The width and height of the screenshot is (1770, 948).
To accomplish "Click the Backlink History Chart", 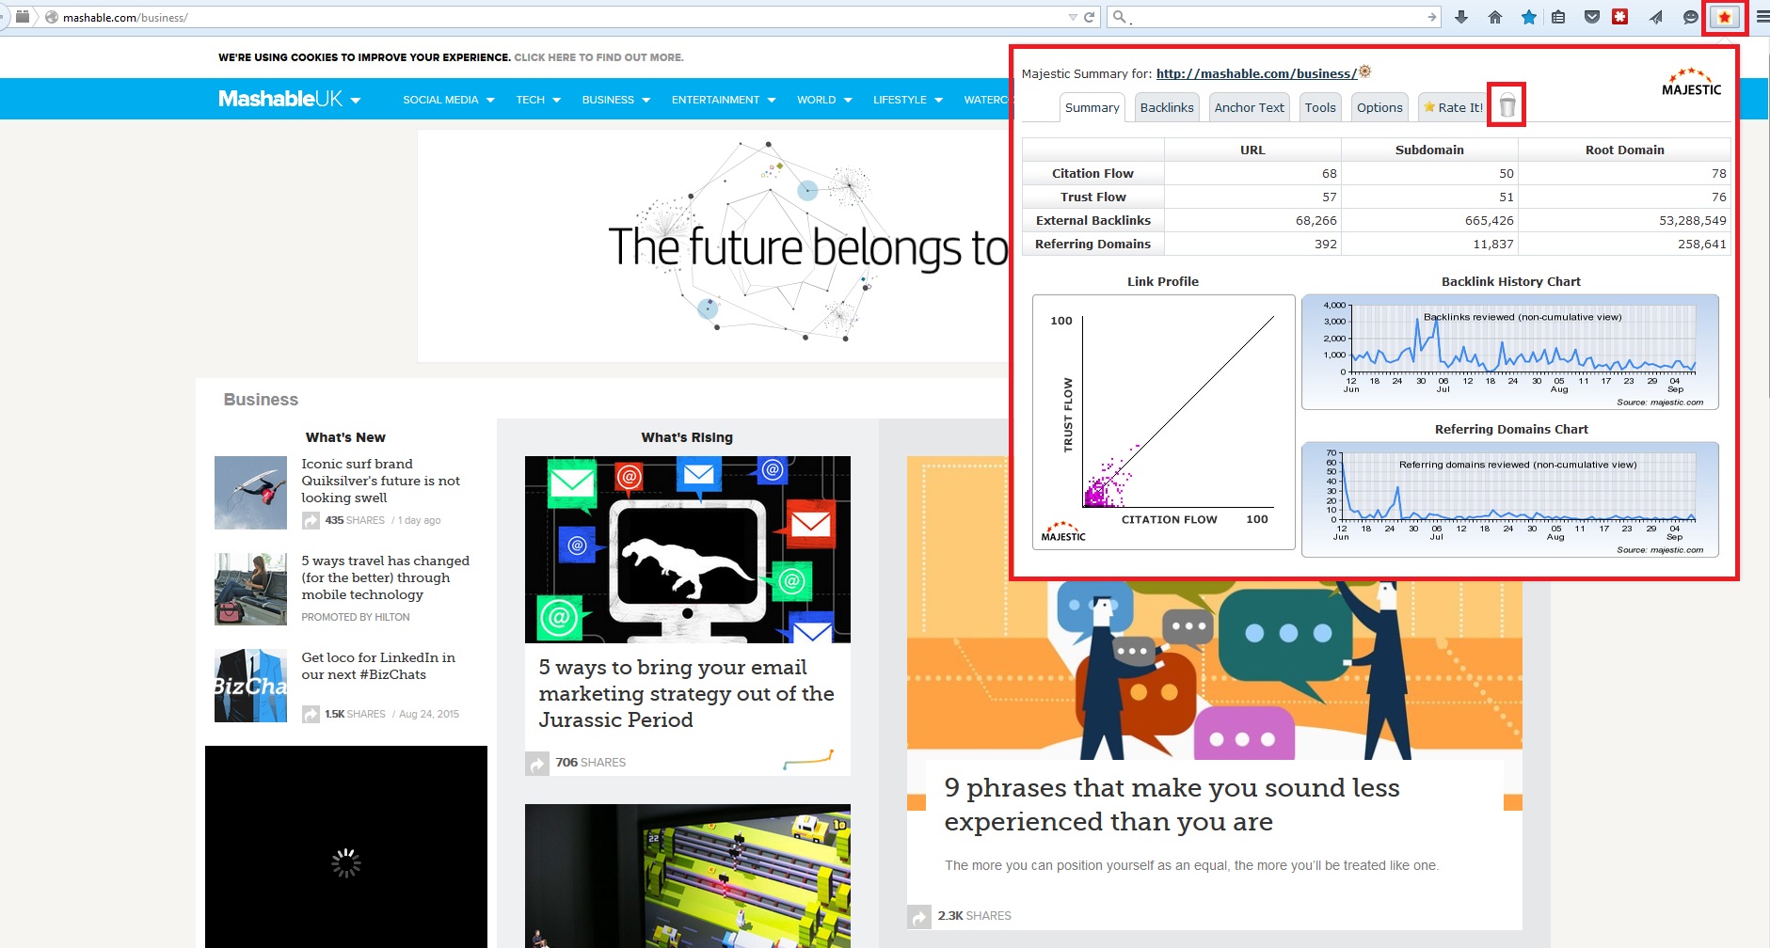I will pos(1509,352).
